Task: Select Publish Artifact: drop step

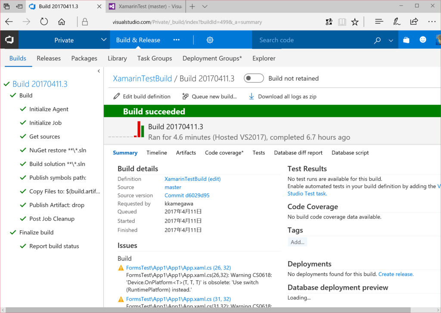Action: coord(57,205)
